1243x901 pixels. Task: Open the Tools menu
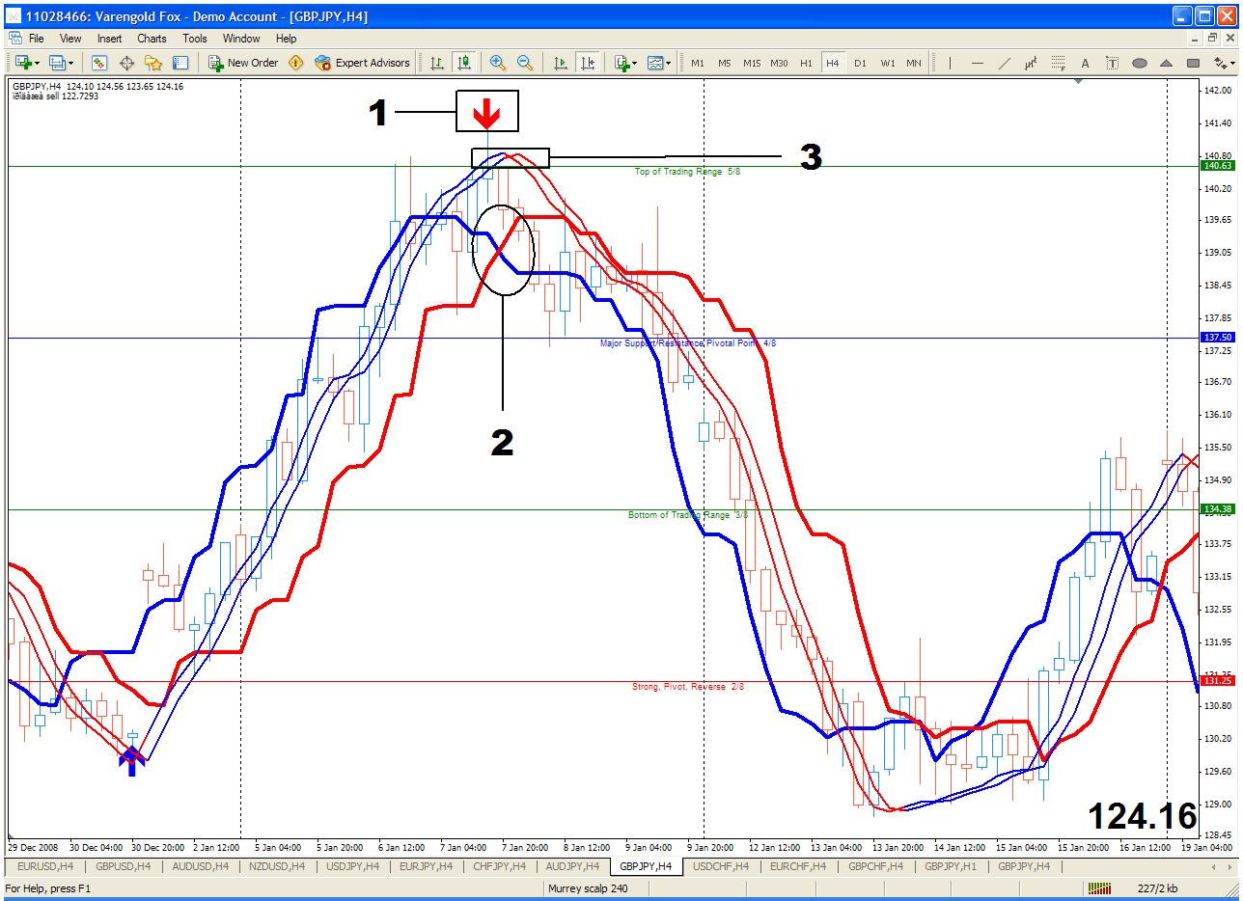click(195, 39)
